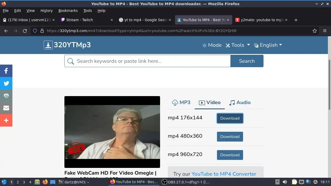Go back using the browser back arrow
Screen dimensions: 331x186
(x=6, y=31)
